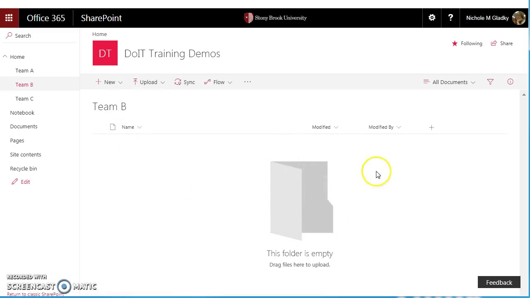
Task: Open the settings gear menu
Action: 432,18
